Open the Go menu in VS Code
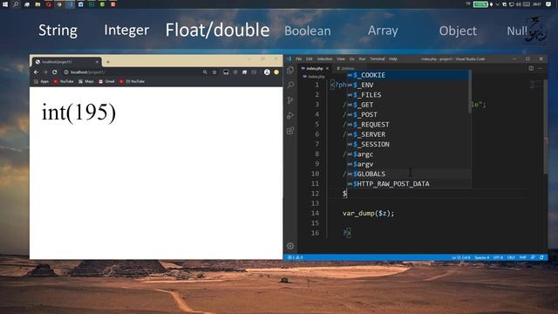This screenshot has width=558, height=314. point(352,59)
